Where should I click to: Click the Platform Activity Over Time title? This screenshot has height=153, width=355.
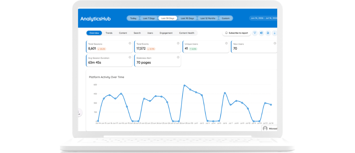pyautogui.click(x=106, y=77)
